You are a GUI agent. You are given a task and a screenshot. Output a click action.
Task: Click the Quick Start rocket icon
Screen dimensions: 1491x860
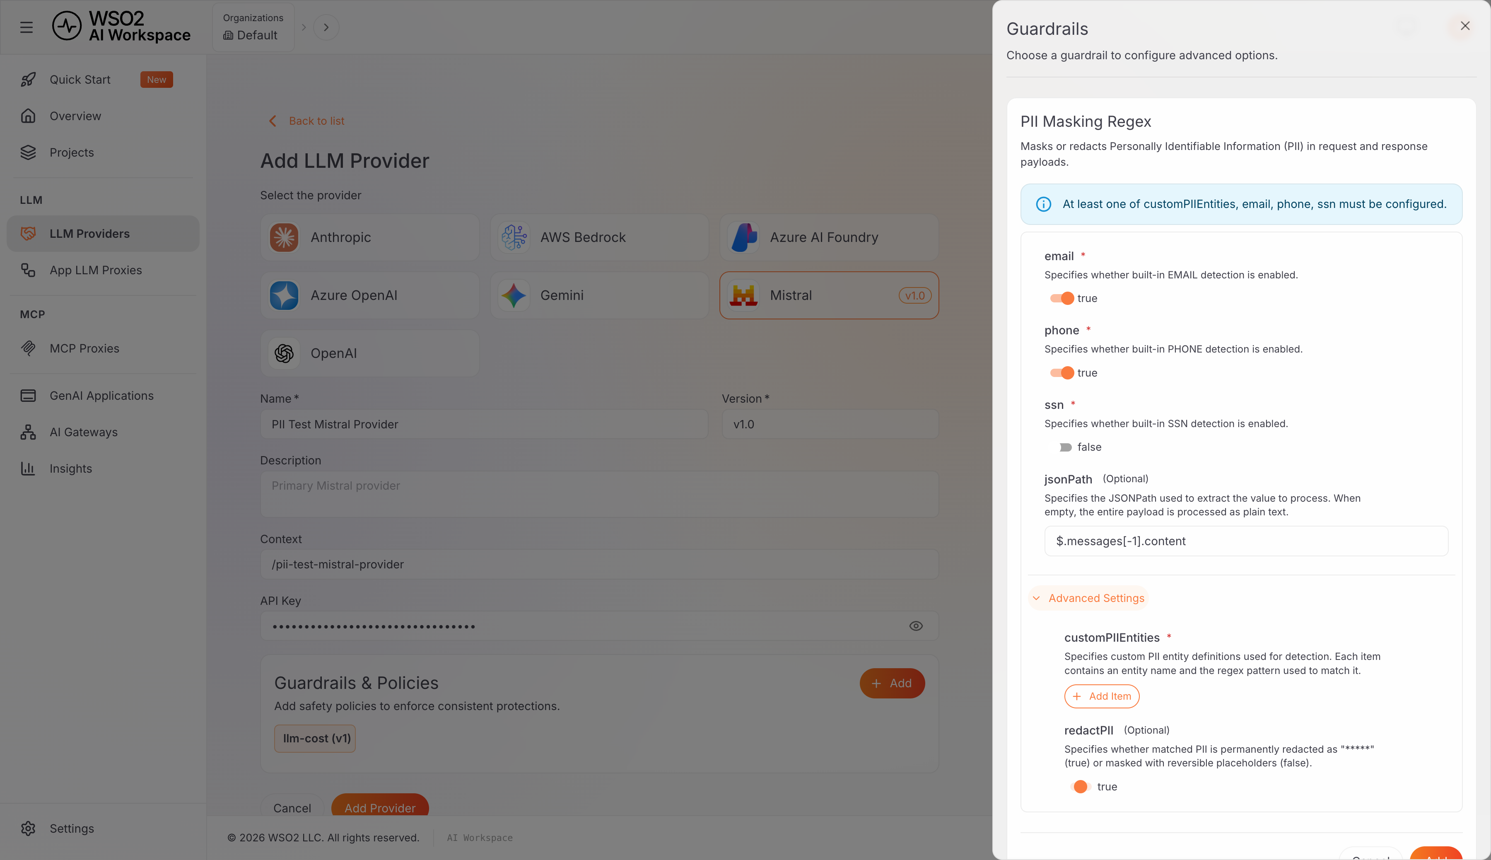28,79
